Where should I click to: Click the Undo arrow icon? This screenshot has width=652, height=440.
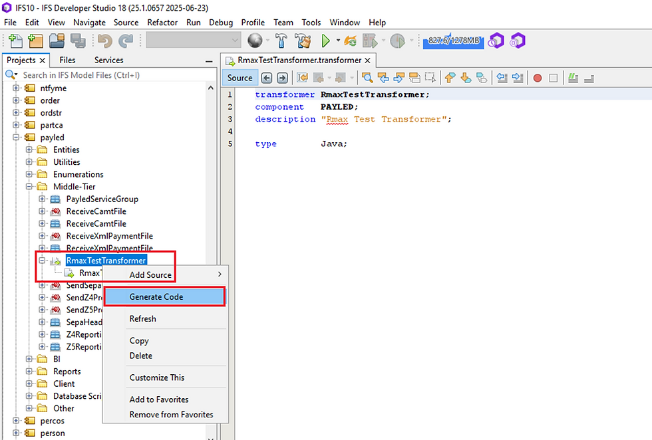[105, 41]
